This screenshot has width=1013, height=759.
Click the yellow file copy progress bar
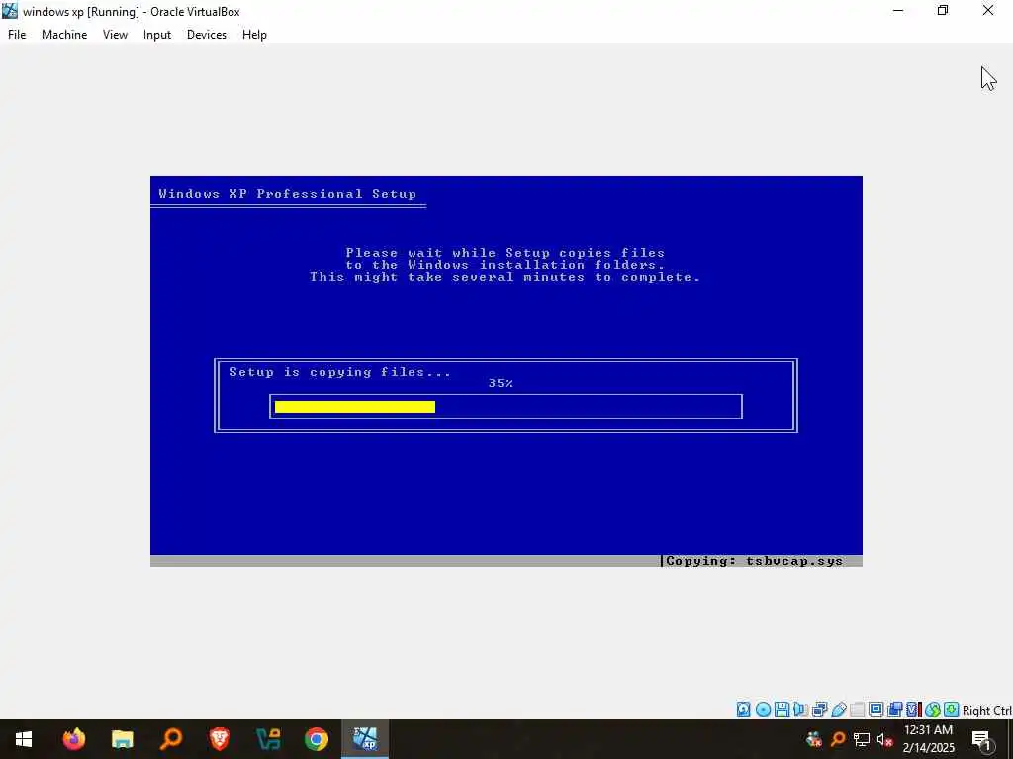(355, 406)
